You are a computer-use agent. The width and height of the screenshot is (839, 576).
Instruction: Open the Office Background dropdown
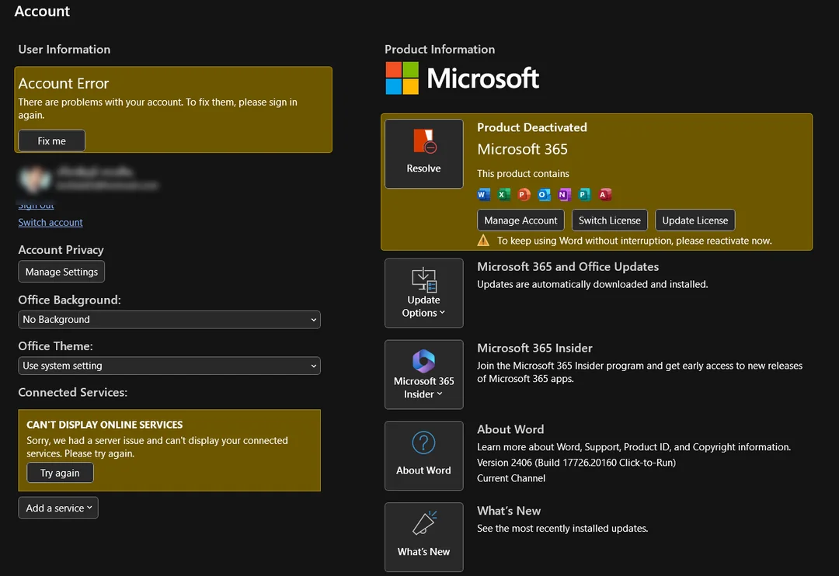[169, 319]
